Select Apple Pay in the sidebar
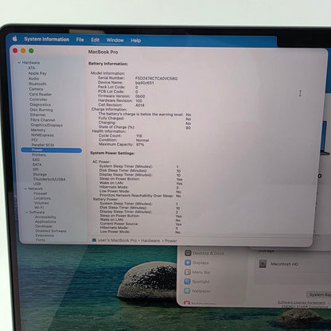Image resolution: width=331 pixels, height=331 pixels. (37, 73)
